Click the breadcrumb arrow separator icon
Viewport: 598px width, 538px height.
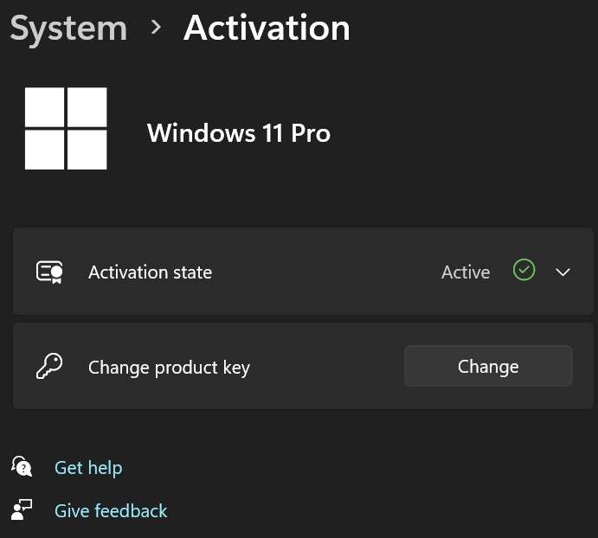point(156,28)
